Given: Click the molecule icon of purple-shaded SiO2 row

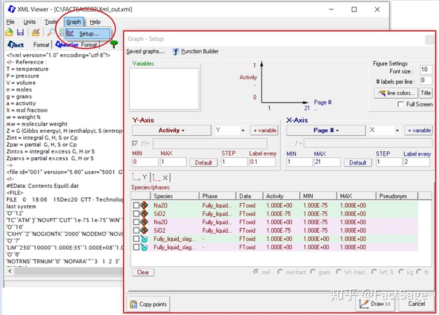Looking at the screenshot, I should coord(144,230).
